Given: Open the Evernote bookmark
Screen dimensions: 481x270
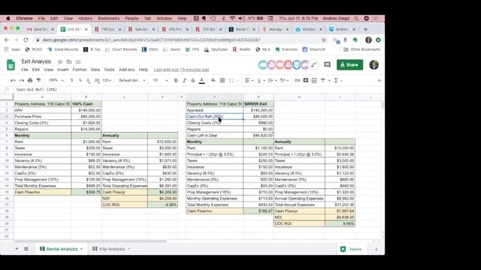Looking at the screenshot, I should pos(286,49).
